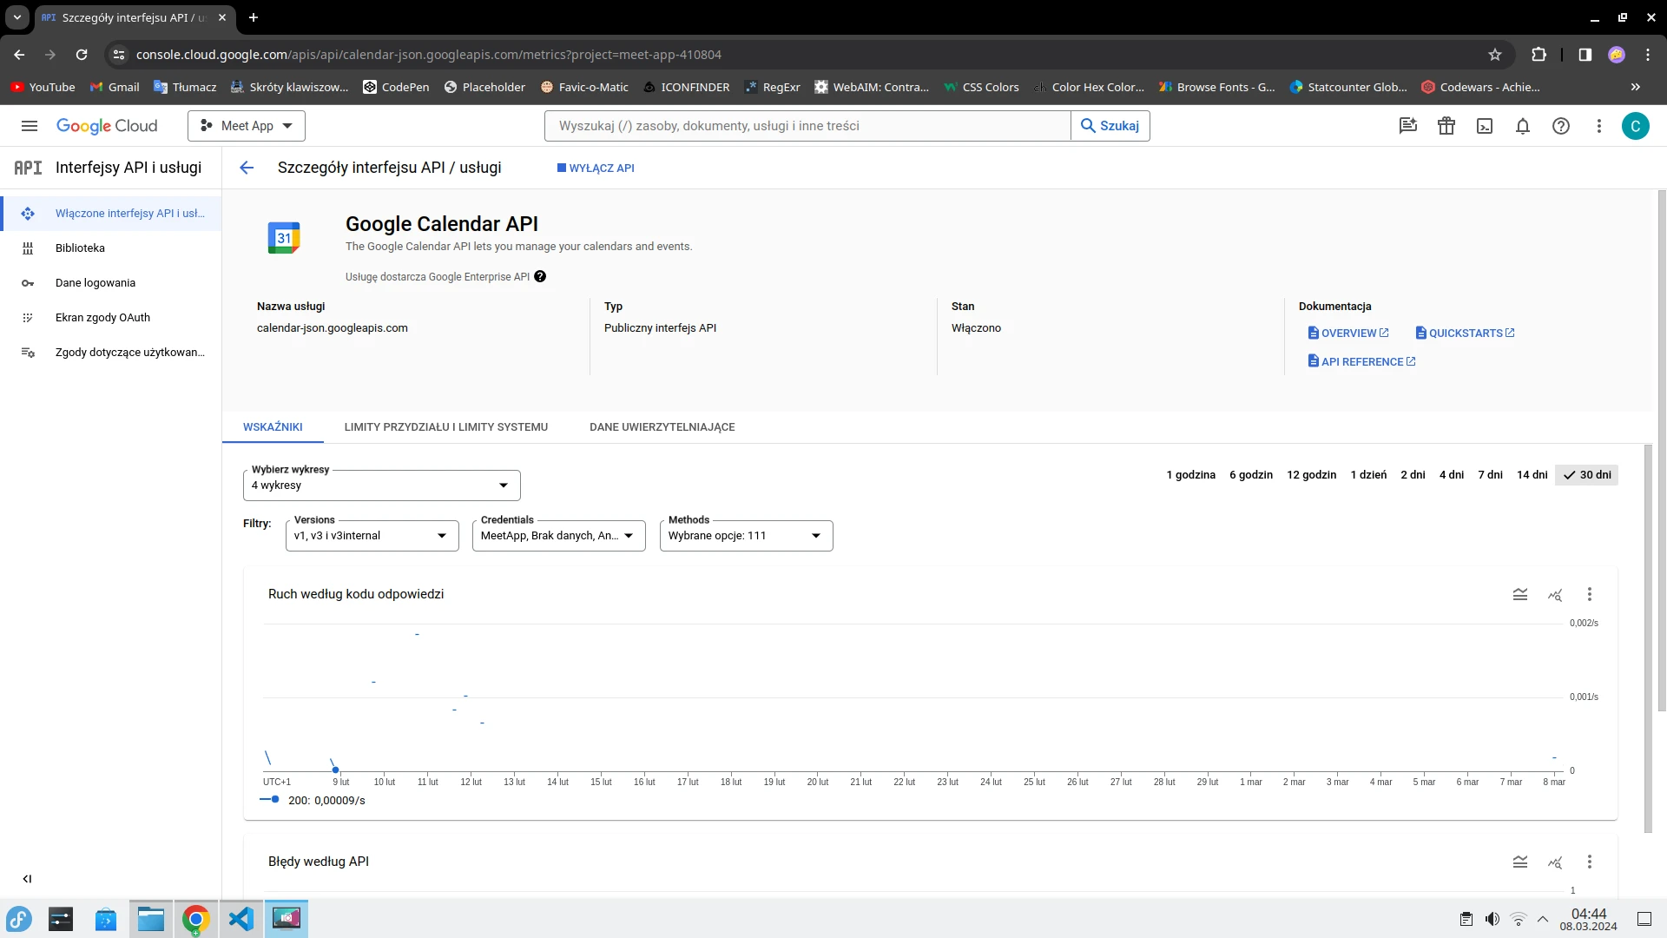The height and width of the screenshot is (938, 1667).
Task: Open the gift free trial icon
Action: pos(1446,126)
